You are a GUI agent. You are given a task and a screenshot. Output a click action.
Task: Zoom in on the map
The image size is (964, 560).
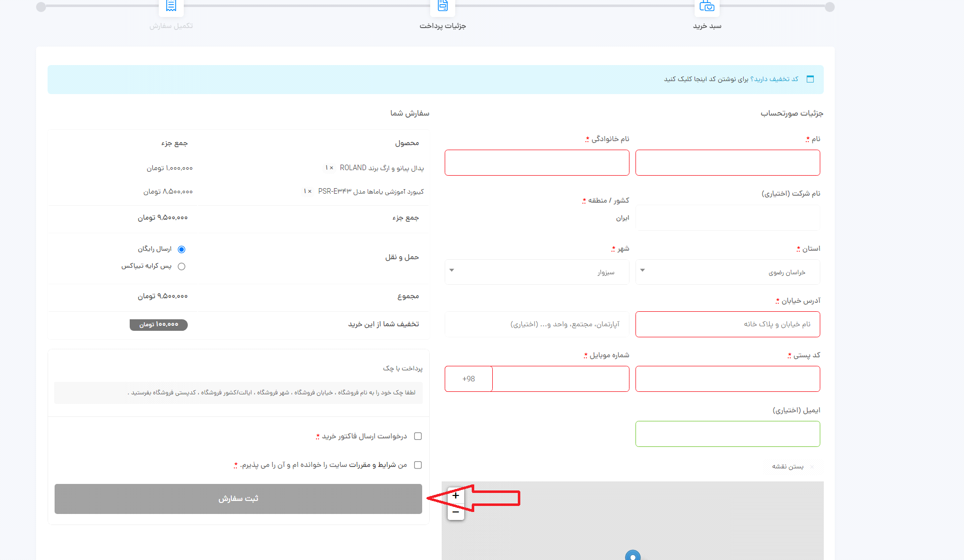coord(456,495)
